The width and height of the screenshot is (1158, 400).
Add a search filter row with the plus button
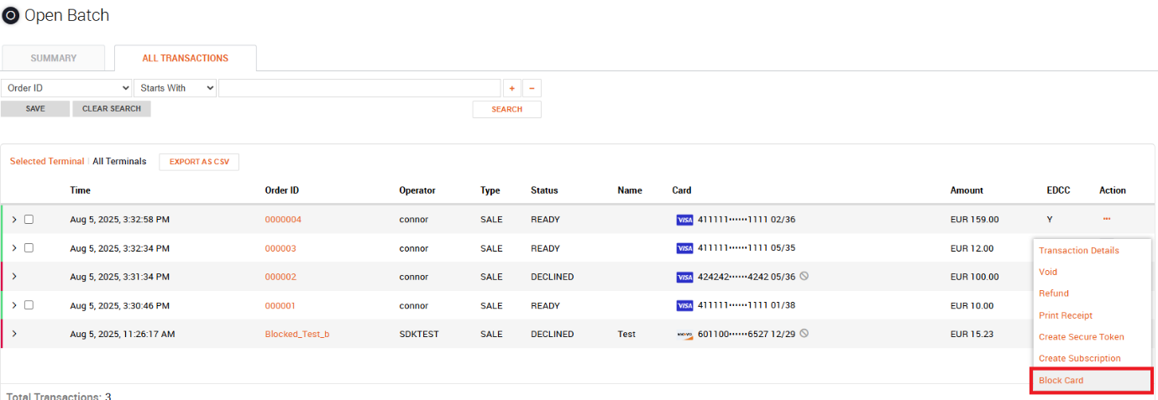click(511, 88)
